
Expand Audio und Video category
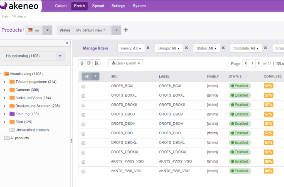pos(5,98)
